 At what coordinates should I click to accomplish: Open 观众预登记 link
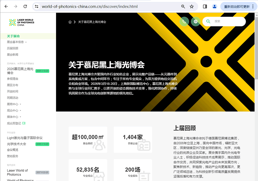(14, 123)
